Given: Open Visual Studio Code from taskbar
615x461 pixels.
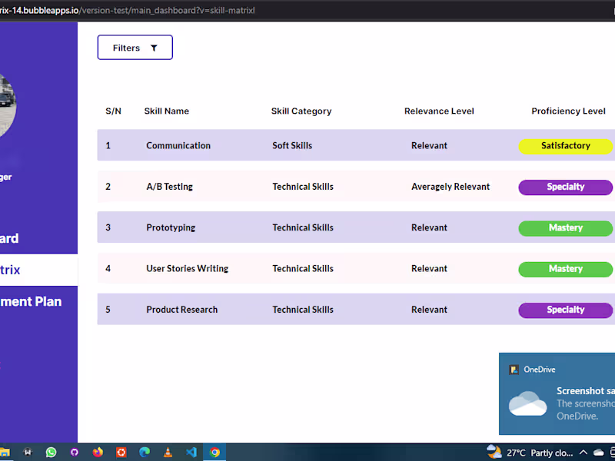Looking at the screenshot, I should (191, 453).
